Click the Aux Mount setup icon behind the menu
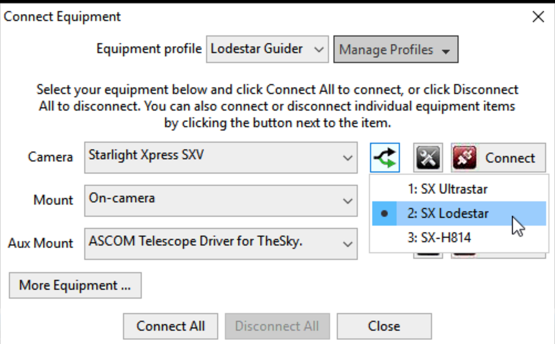 pyautogui.click(x=428, y=256)
